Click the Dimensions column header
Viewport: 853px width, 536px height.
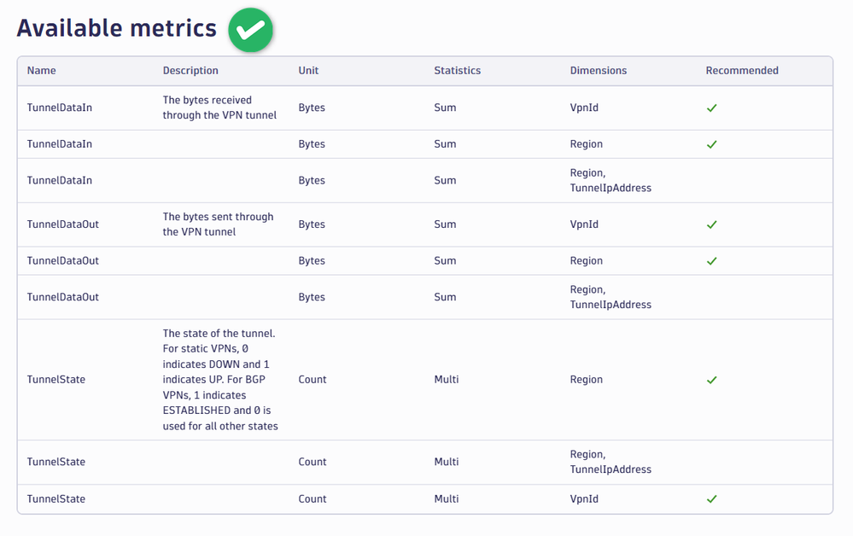coord(598,71)
